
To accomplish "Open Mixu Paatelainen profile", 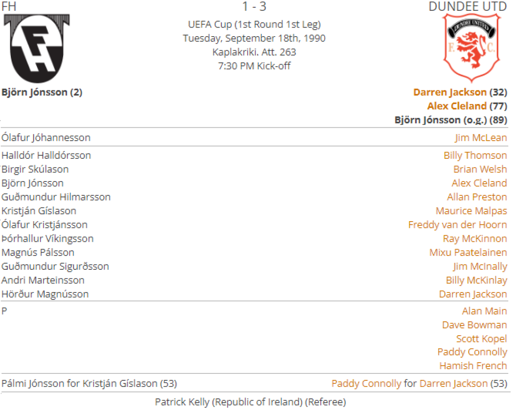I will tap(468, 253).
